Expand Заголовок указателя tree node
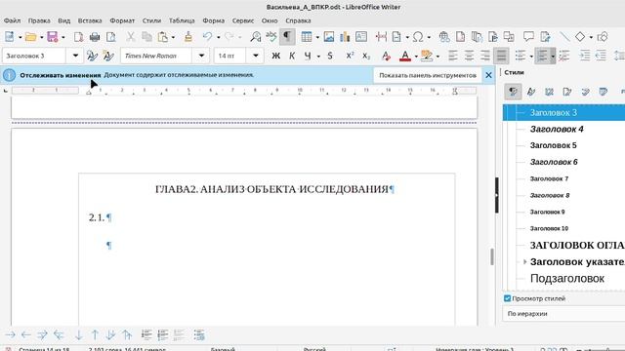This screenshot has width=625, height=351. click(524, 262)
